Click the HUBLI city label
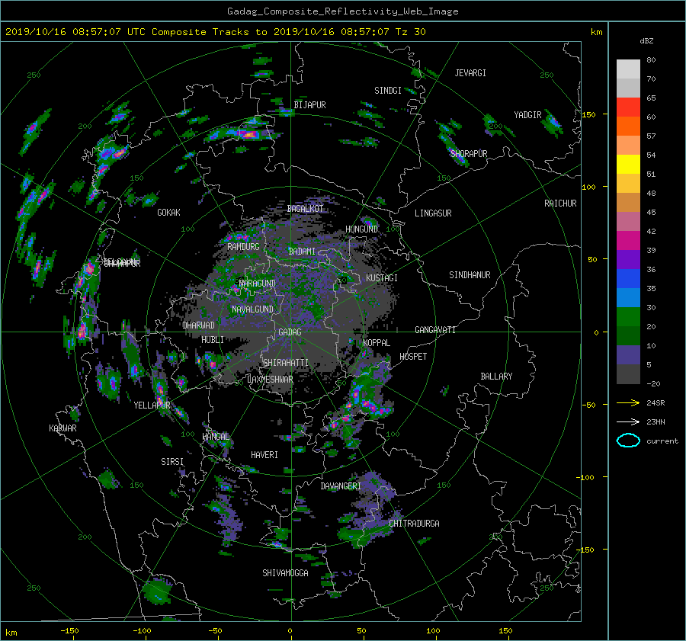686x641 pixels. 212,340
